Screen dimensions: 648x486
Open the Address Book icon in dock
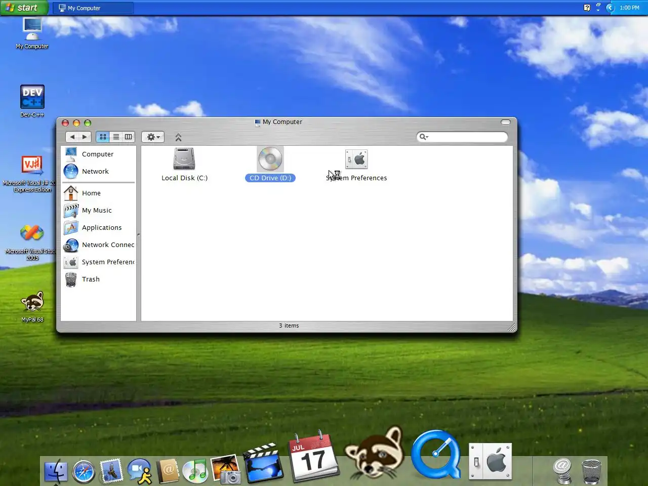(168, 471)
